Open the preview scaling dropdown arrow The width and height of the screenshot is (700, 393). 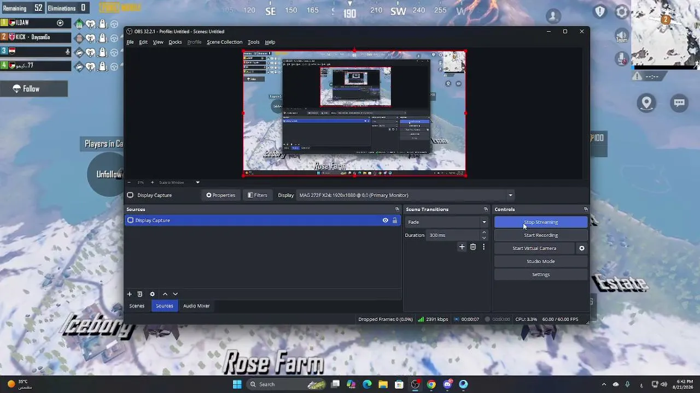[x=198, y=182]
